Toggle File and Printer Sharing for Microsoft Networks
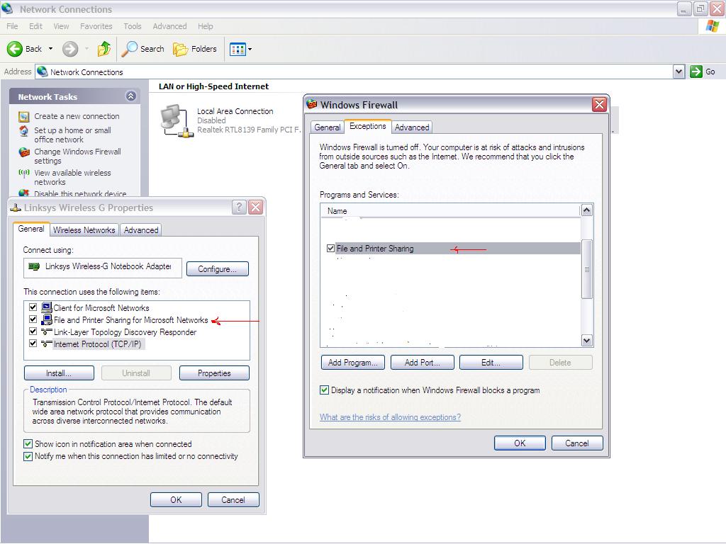 tap(33, 319)
